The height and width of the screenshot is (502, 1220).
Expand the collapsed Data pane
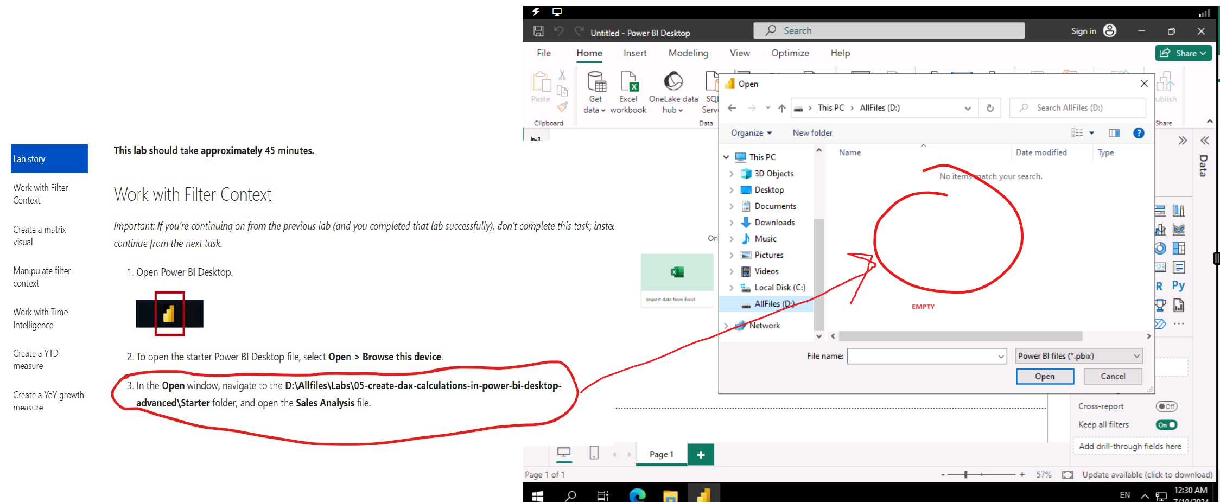click(x=1204, y=141)
